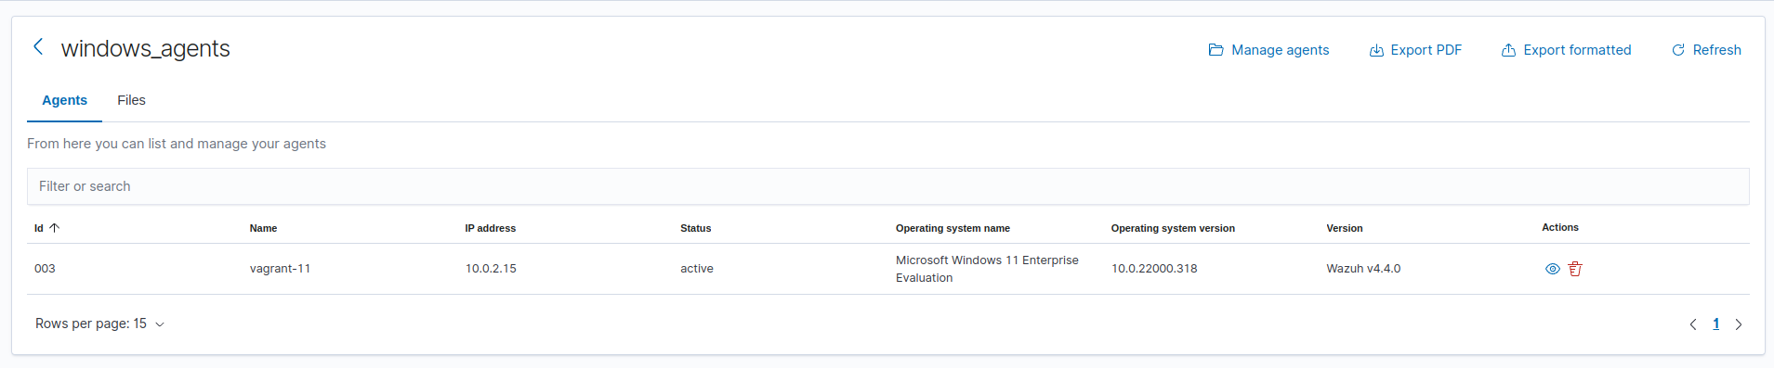Click Microsoft Windows 11 Enterprise Evaluation cell
The height and width of the screenshot is (368, 1774).
[987, 269]
